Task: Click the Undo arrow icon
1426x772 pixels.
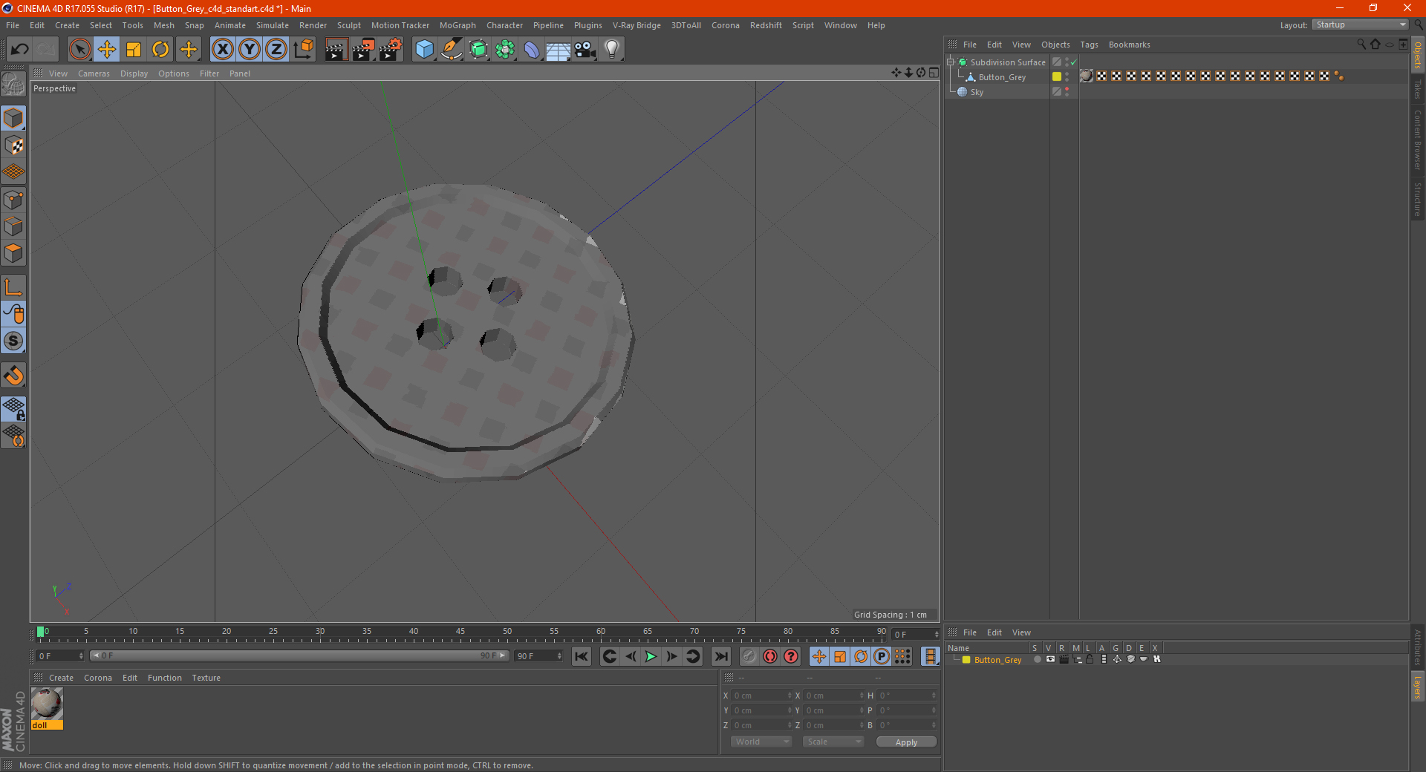Action: 20,50
